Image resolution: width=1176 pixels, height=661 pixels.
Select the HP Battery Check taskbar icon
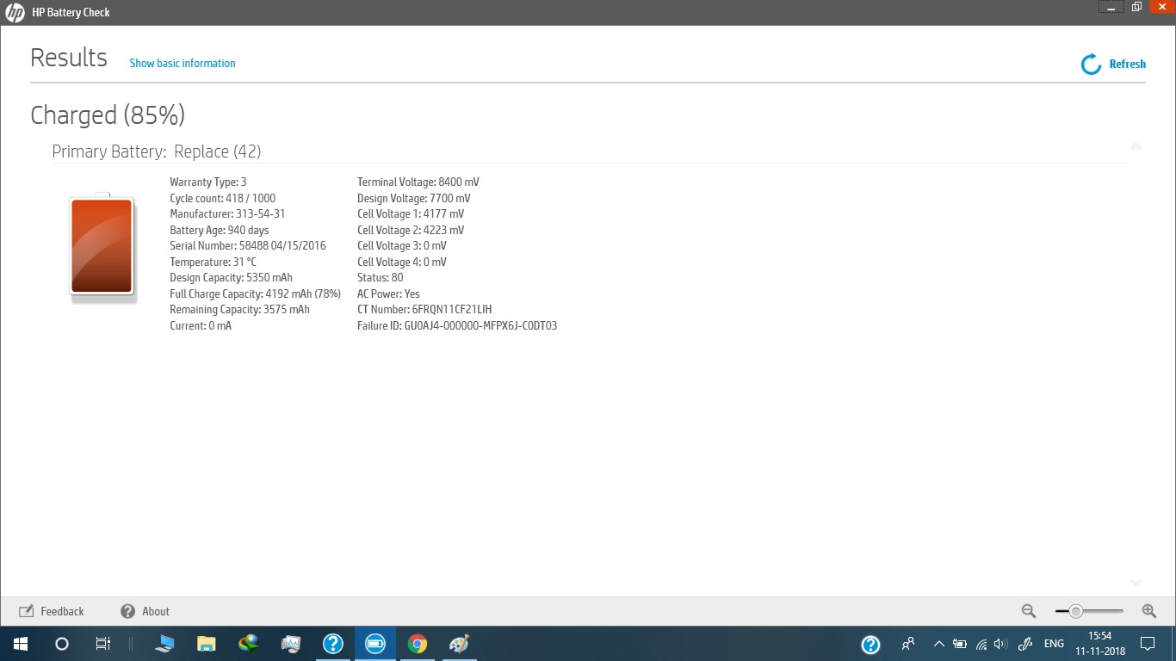pyautogui.click(x=374, y=643)
